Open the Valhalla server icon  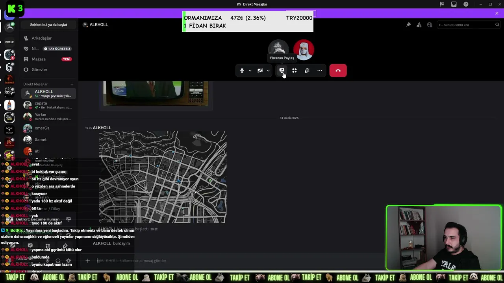pyautogui.click(x=9, y=130)
